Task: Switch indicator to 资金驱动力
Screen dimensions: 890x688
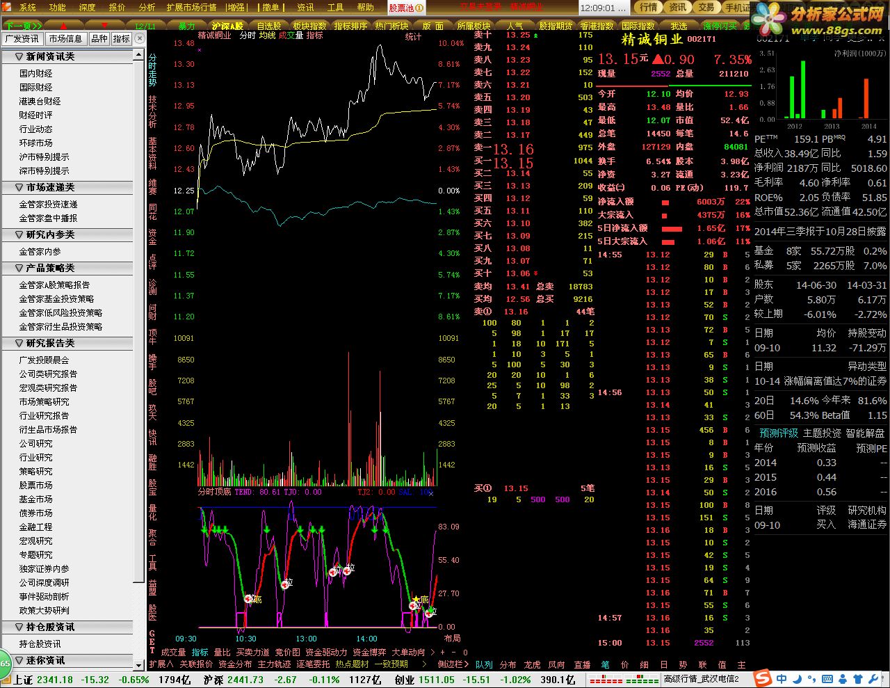Action: [326, 653]
